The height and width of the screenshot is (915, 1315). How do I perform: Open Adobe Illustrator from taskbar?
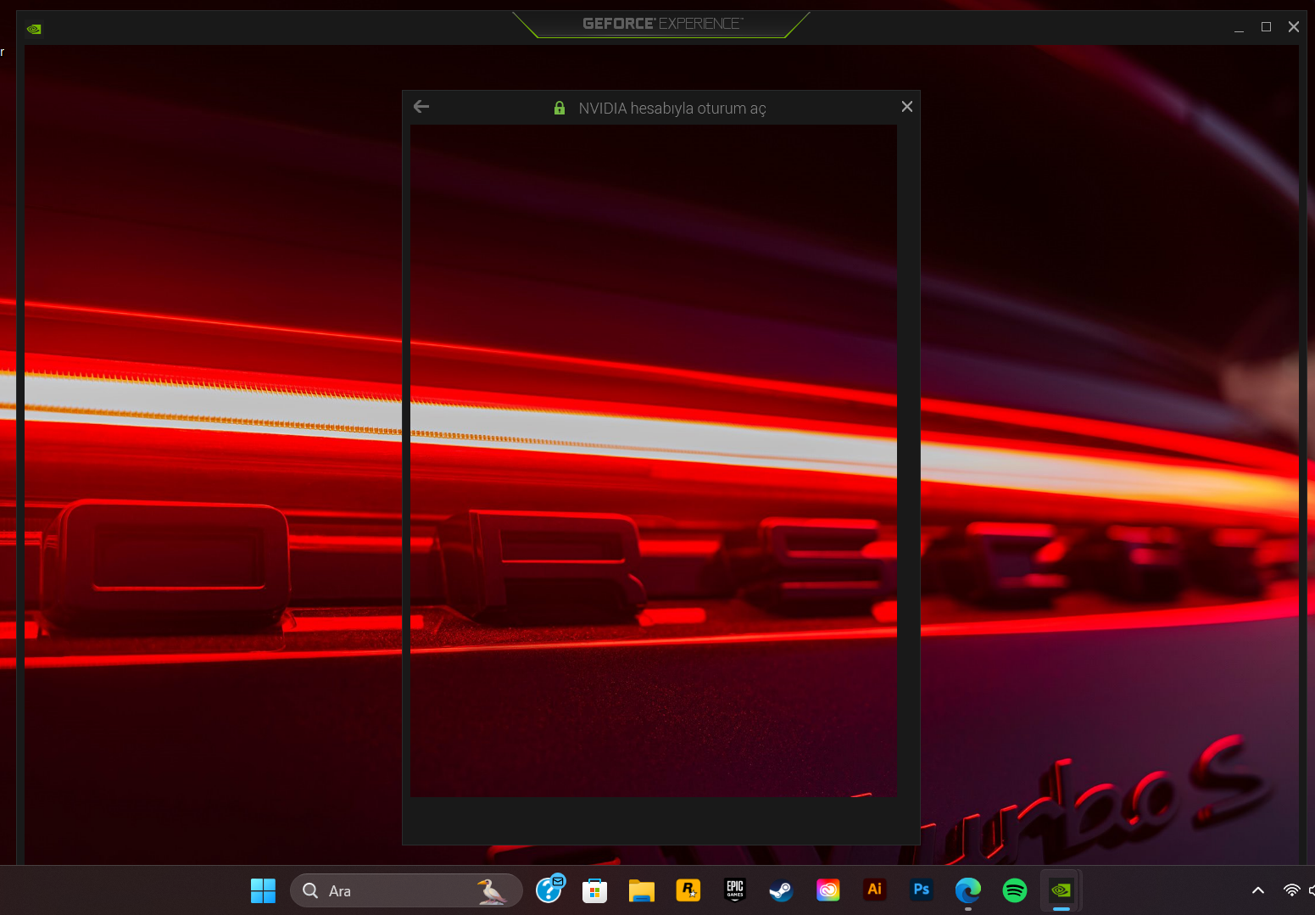[x=874, y=890]
